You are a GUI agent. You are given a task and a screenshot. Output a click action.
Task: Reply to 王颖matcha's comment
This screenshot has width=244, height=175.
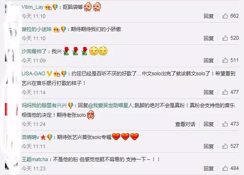(x=208, y=168)
